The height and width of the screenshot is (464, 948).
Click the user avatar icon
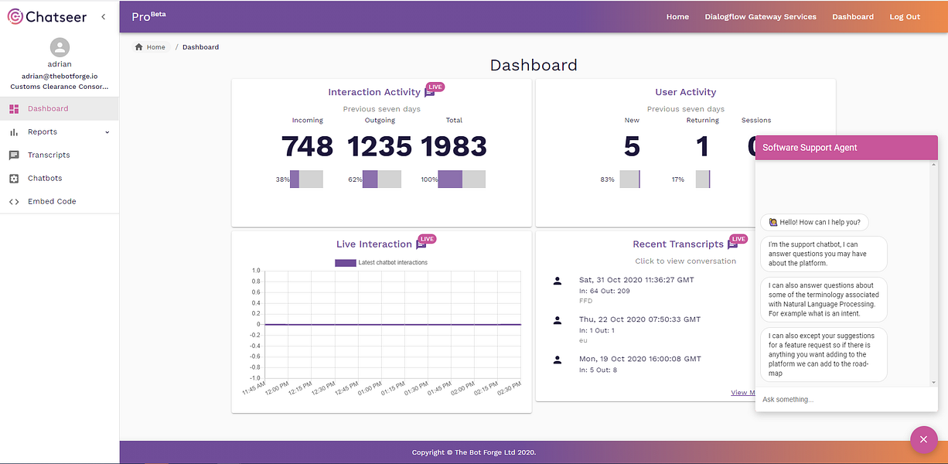[x=60, y=47]
